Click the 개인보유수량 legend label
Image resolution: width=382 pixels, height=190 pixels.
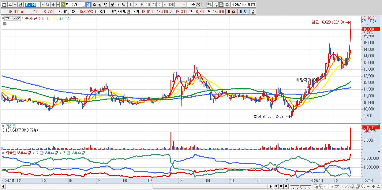point(75,152)
